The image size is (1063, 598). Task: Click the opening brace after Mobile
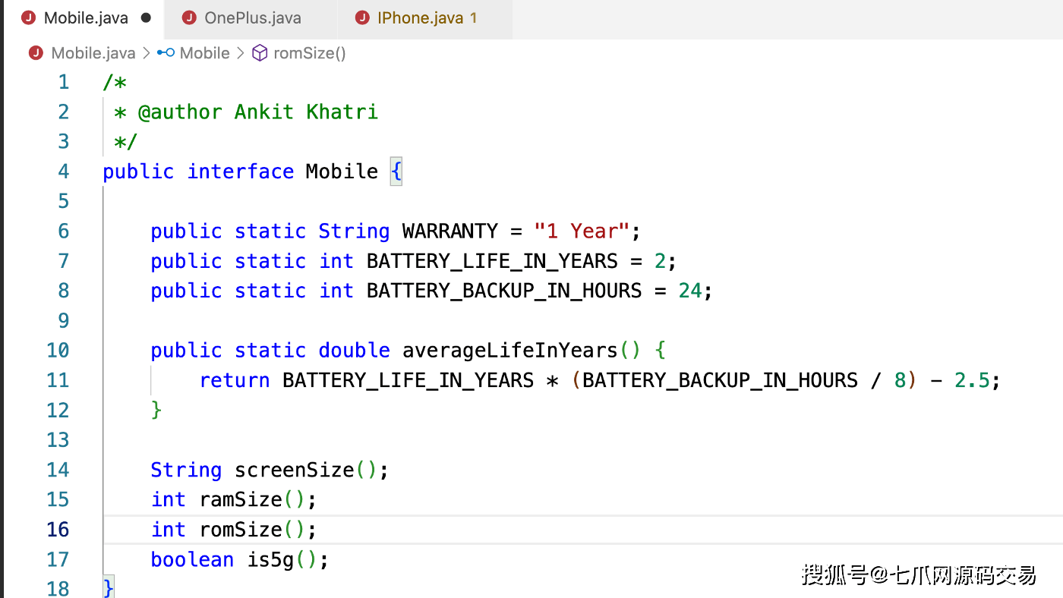click(x=396, y=172)
